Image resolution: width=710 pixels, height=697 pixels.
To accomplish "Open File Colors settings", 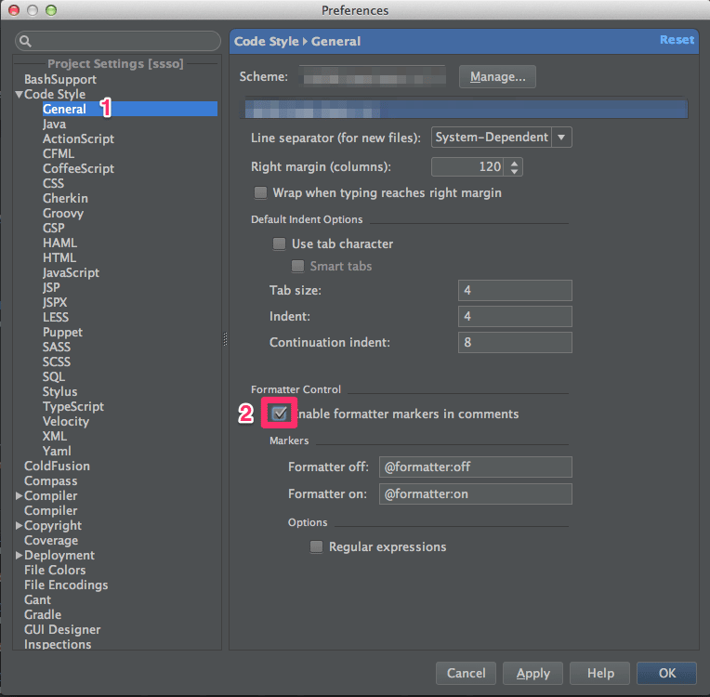I will coord(55,571).
